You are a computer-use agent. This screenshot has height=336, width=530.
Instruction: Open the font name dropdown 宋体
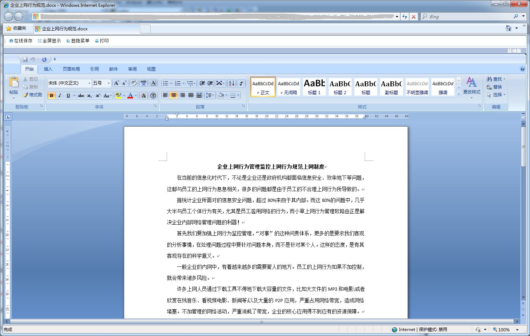(89, 83)
